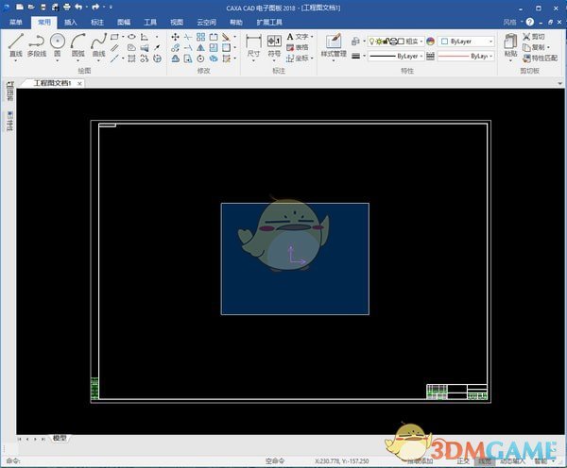
Task: Click the 尺寸 dimension tool
Action: click(253, 46)
